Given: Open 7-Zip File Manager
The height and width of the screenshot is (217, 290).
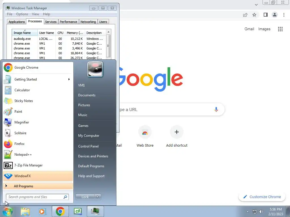Looking at the screenshot, I should click(x=38, y=165).
